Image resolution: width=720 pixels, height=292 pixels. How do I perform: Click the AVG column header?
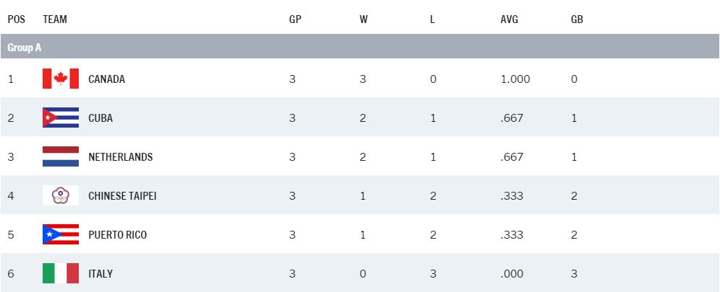coord(510,19)
